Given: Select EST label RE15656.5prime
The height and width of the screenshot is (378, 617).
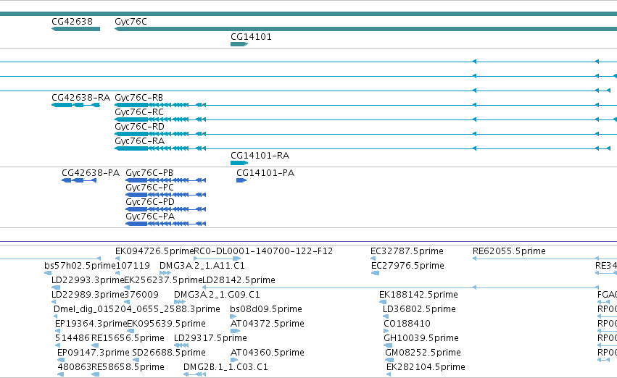Looking at the screenshot, I should [128, 338].
